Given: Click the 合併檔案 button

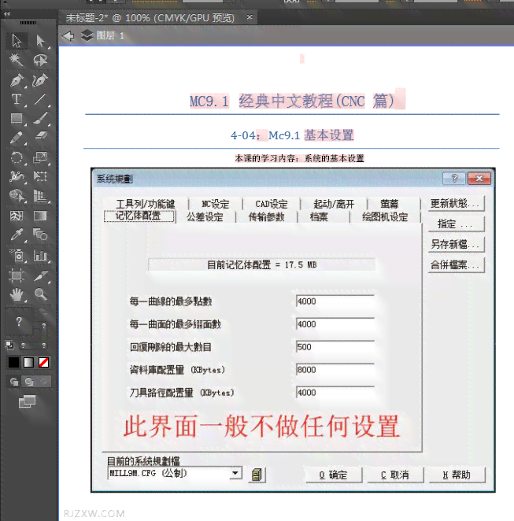Looking at the screenshot, I should point(456,265).
